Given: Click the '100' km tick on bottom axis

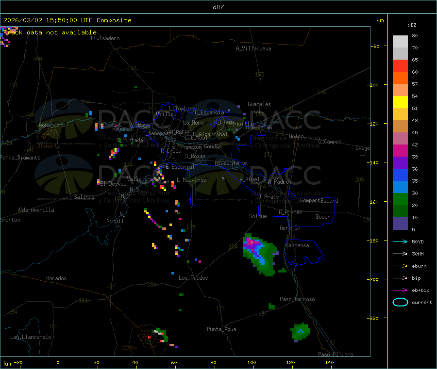Looking at the screenshot, I should (x=252, y=362).
